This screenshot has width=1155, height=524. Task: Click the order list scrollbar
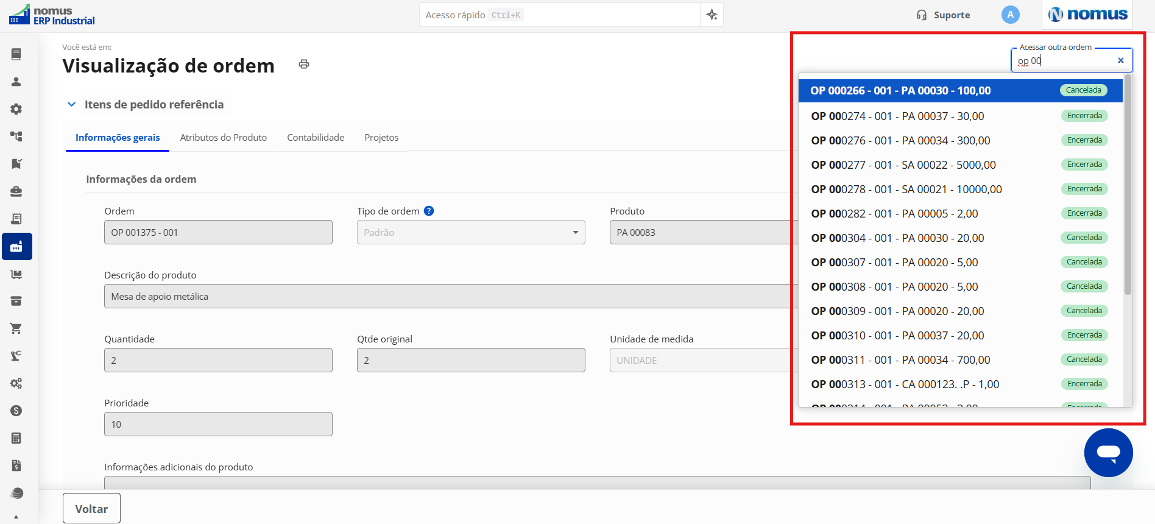pyautogui.click(x=1128, y=185)
